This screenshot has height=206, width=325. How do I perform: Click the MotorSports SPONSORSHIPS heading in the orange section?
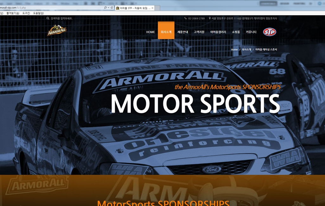[163, 203]
